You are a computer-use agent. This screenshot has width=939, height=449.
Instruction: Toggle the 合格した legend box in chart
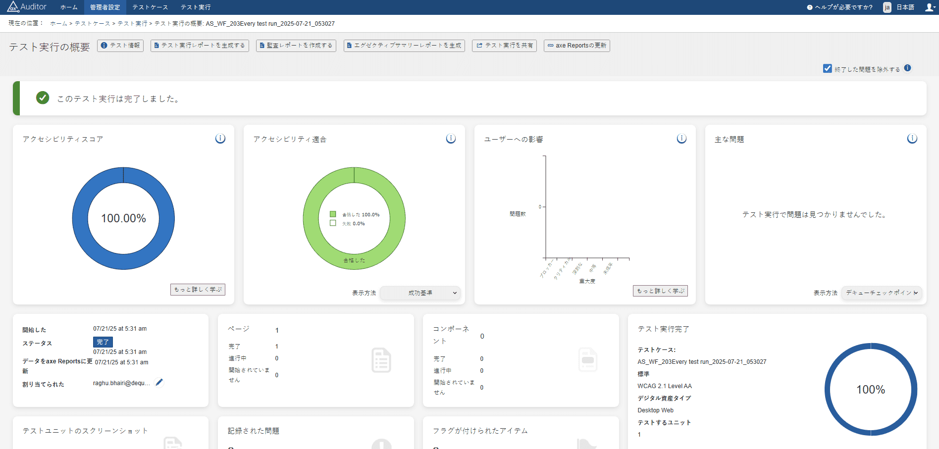point(333,214)
